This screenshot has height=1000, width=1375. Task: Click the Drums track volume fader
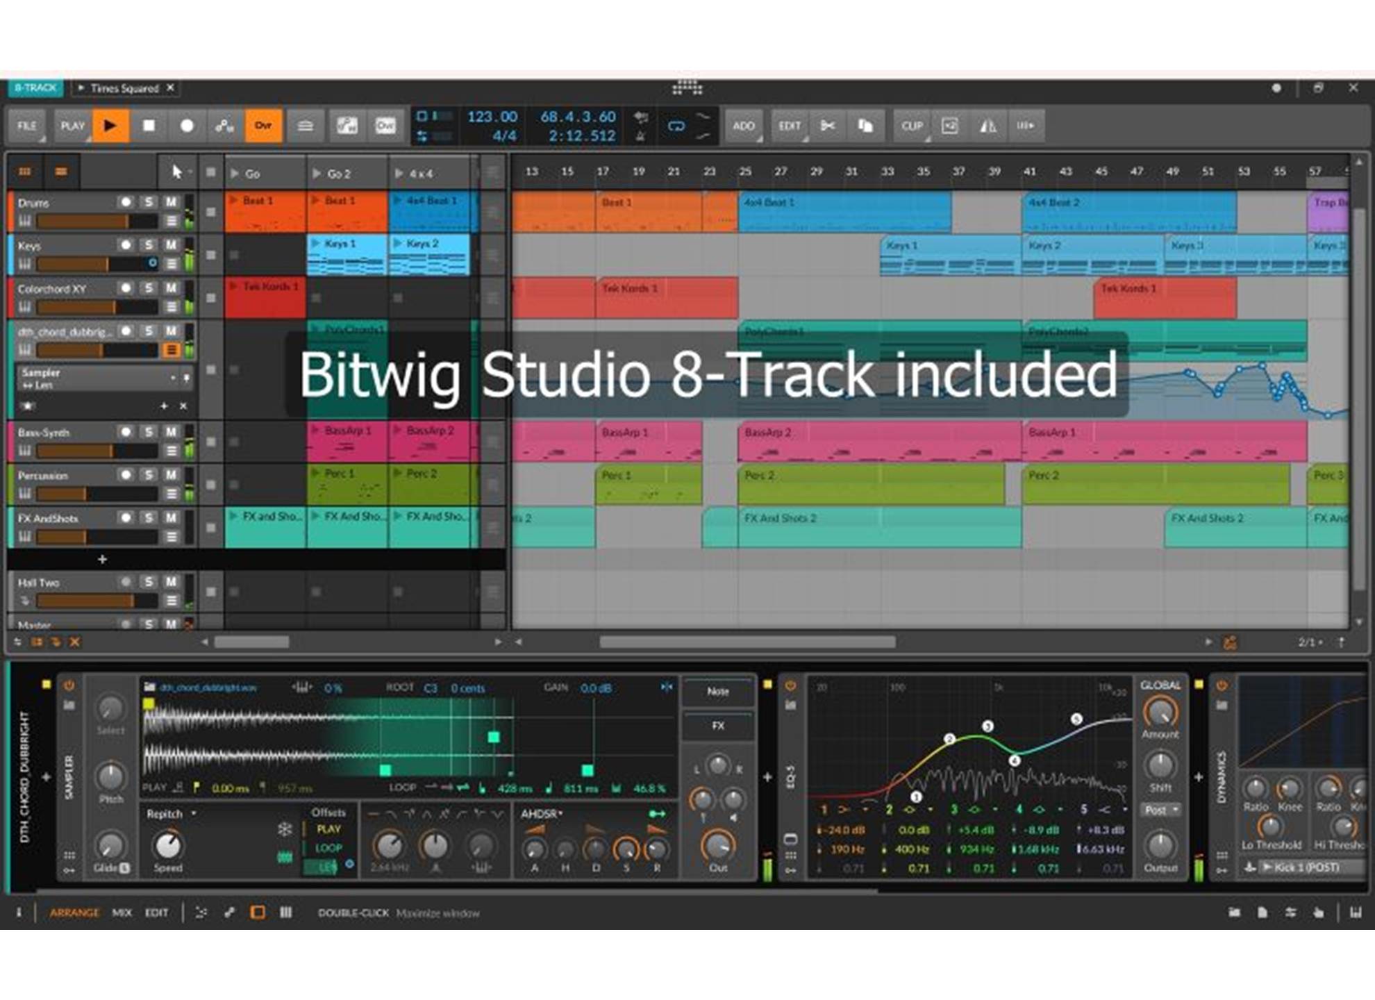(x=96, y=222)
